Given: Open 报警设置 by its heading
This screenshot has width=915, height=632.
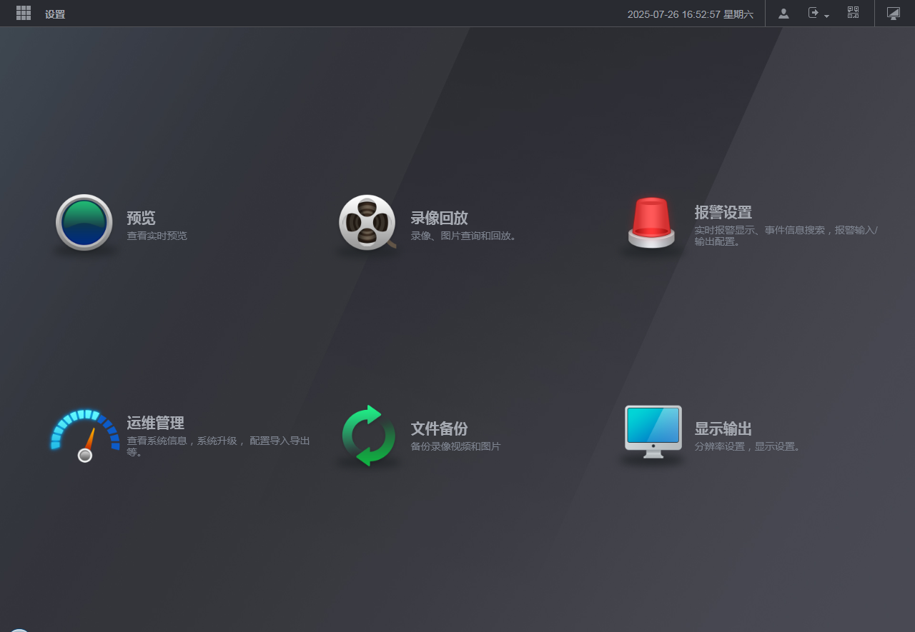Looking at the screenshot, I should 723,212.
